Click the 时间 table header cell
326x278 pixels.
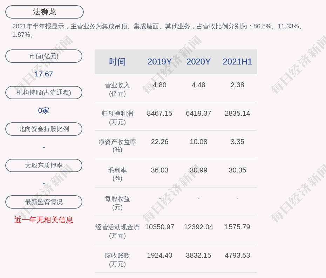tap(117, 62)
